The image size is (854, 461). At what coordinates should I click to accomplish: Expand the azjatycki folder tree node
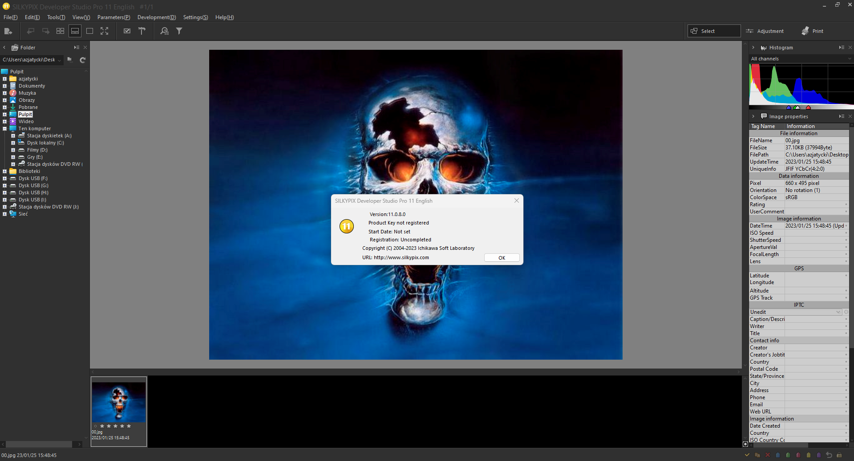pos(4,79)
